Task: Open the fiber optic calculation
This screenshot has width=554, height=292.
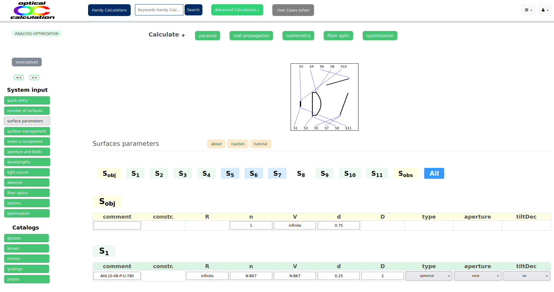Action: [338, 36]
